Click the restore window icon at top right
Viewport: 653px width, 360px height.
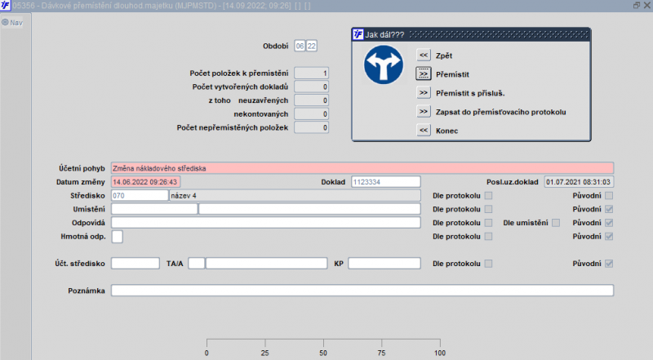click(637, 5)
